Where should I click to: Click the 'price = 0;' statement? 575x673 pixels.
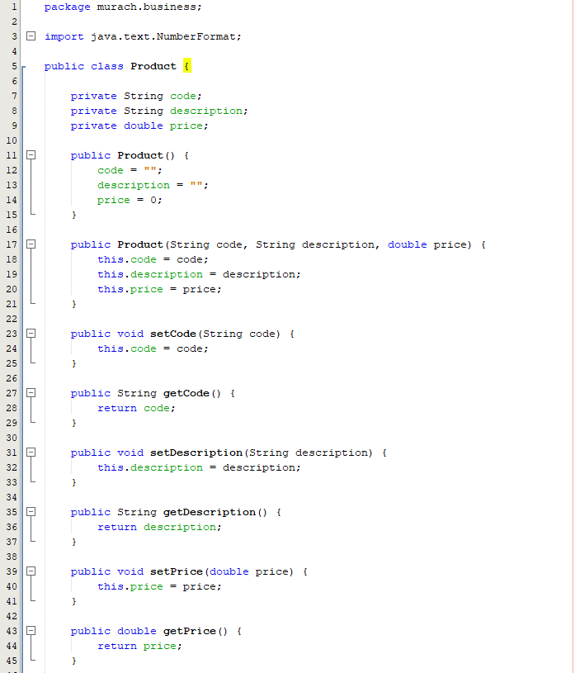[130, 200]
